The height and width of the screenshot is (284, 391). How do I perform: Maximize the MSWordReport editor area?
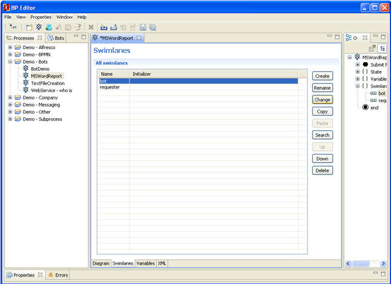coord(337,37)
